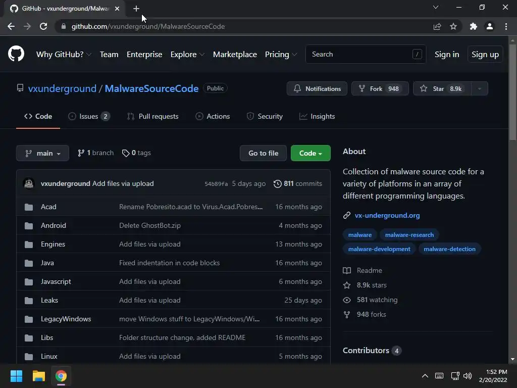This screenshot has width=517, height=388.
Task: Close the GitHub browser tab
Action: coord(117,9)
